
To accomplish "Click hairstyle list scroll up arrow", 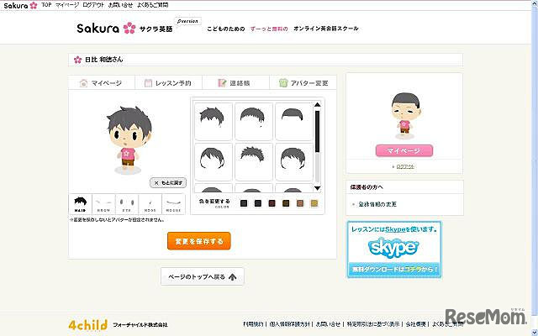I will (318, 104).
